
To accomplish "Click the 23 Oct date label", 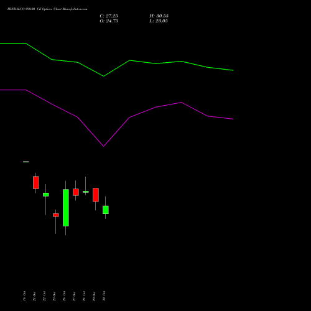I will [54, 296].
